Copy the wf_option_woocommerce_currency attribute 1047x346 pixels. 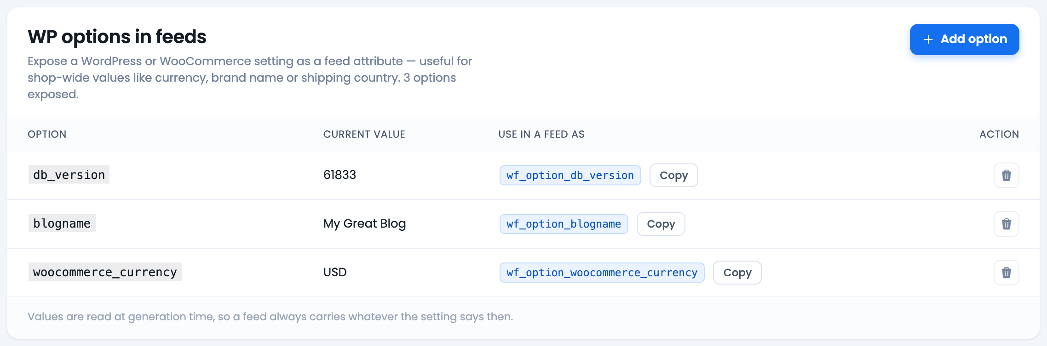click(x=737, y=273)
